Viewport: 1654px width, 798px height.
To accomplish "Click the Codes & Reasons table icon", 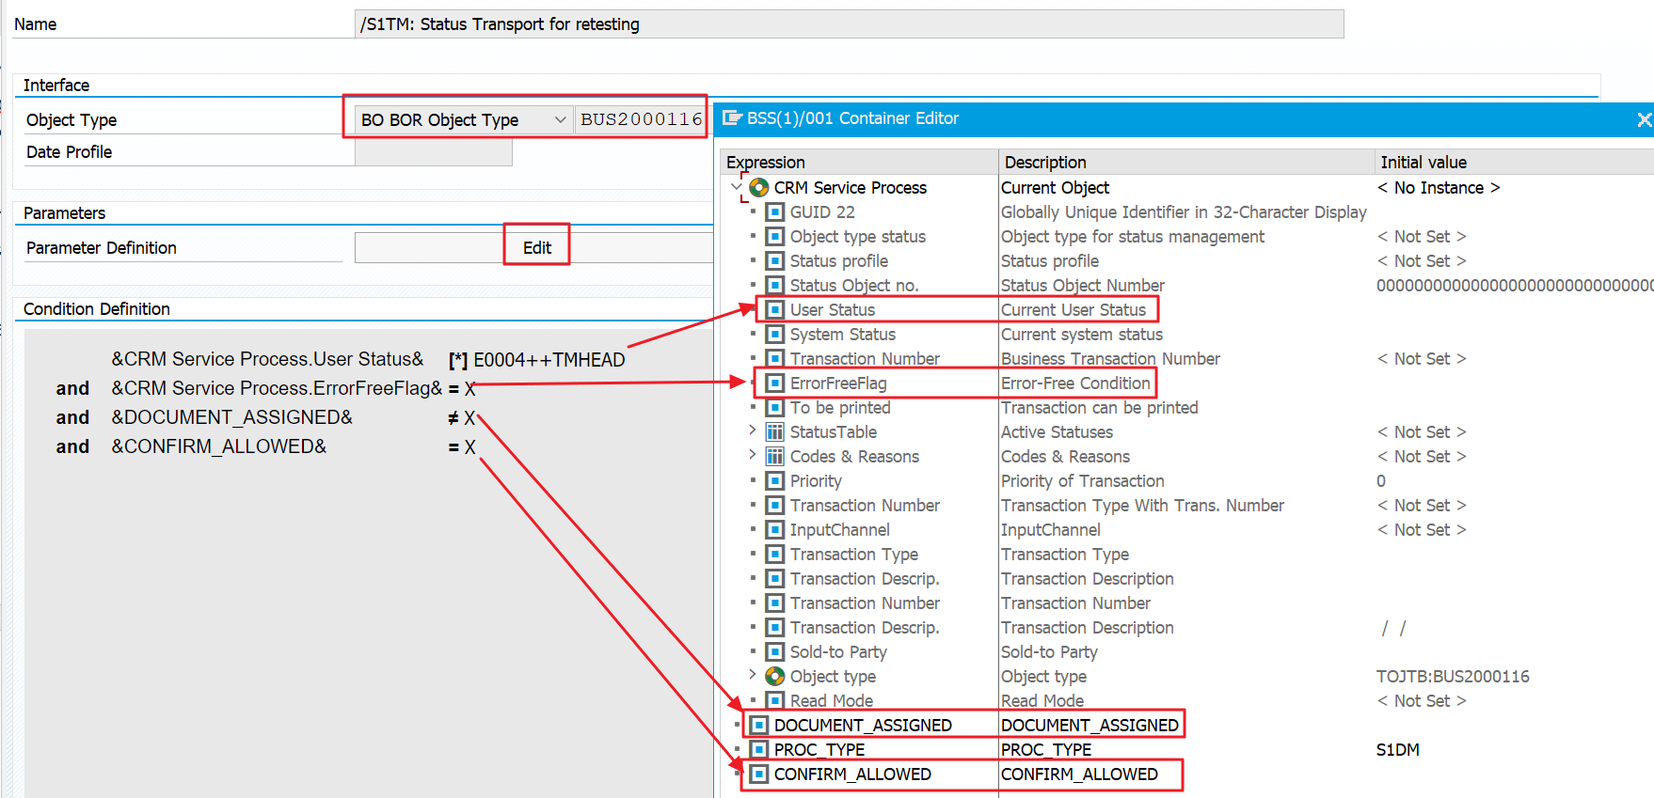I will tap(774, 457).
